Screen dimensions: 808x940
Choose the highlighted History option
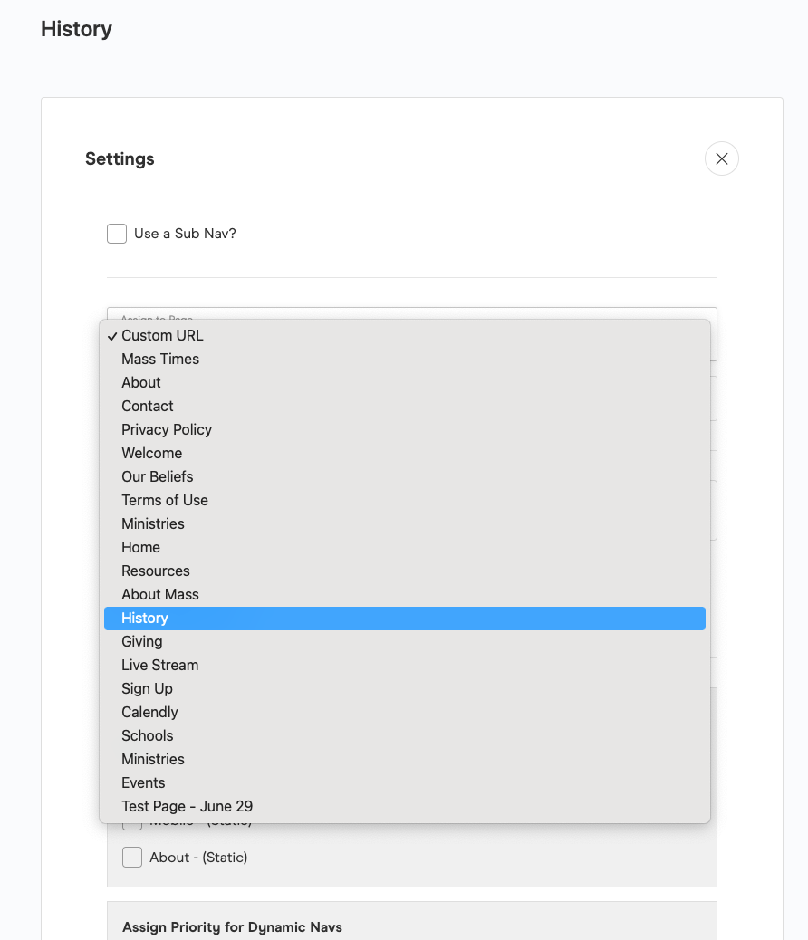[x=145, y=618]
